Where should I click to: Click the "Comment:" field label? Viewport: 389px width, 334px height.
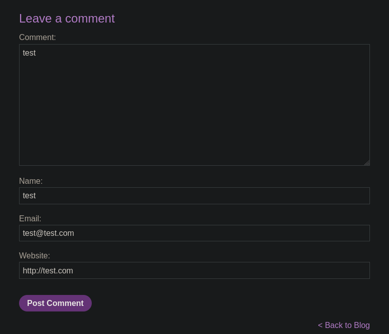pos(38,38)
